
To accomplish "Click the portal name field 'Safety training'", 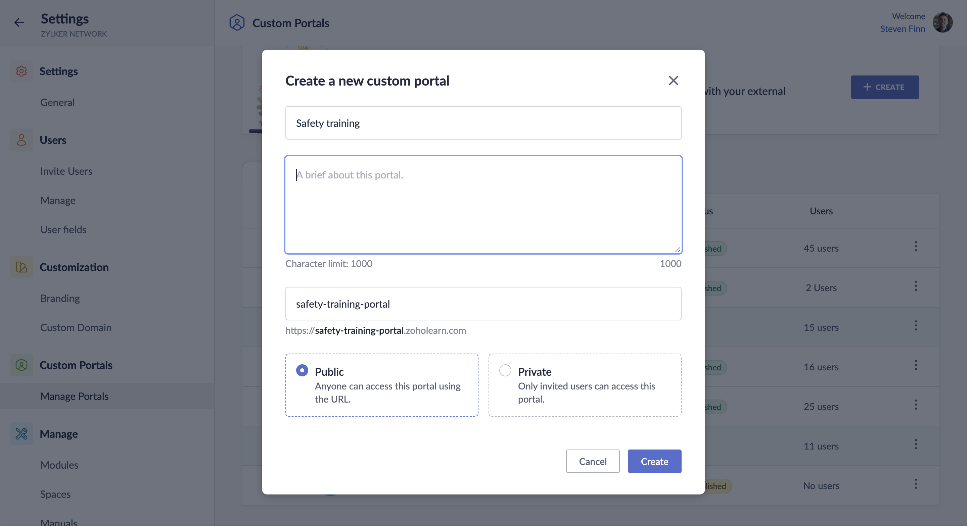I will (x=483, y=123).
